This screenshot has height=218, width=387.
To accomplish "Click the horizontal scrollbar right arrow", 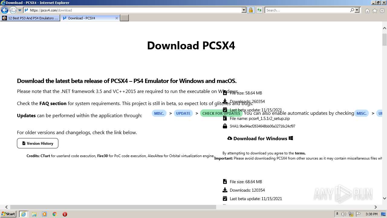I will click(376, 207).
